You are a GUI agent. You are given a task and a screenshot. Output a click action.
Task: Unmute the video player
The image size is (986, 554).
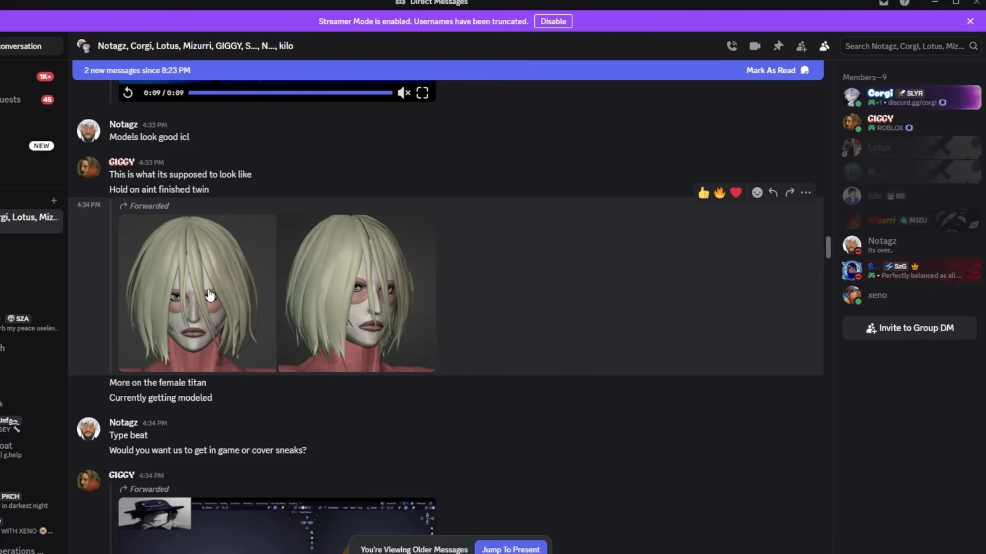pos(404,93)
